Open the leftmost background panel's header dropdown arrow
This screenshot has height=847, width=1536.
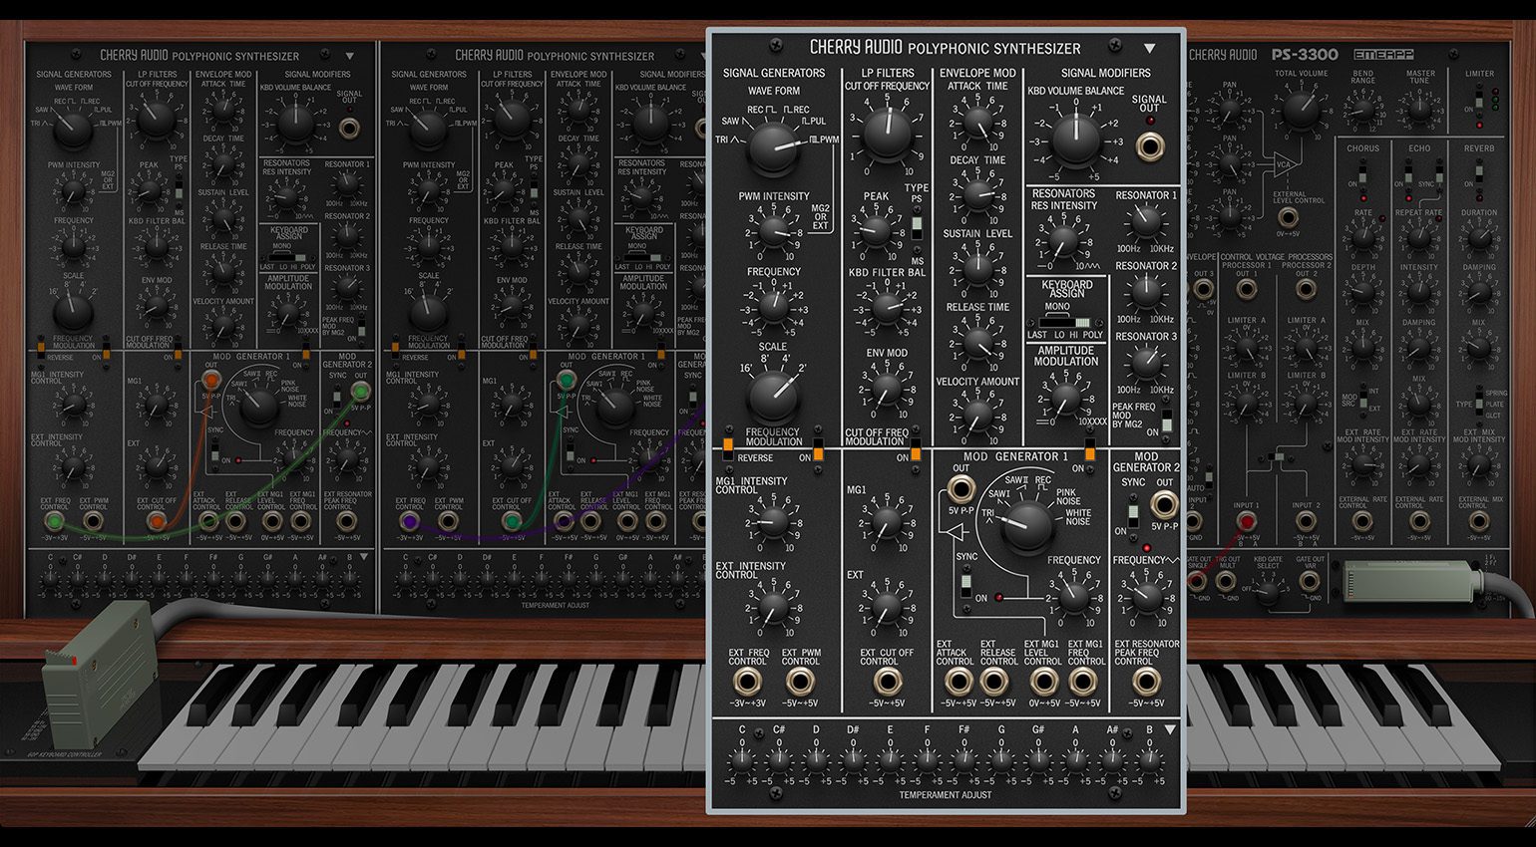349,57
